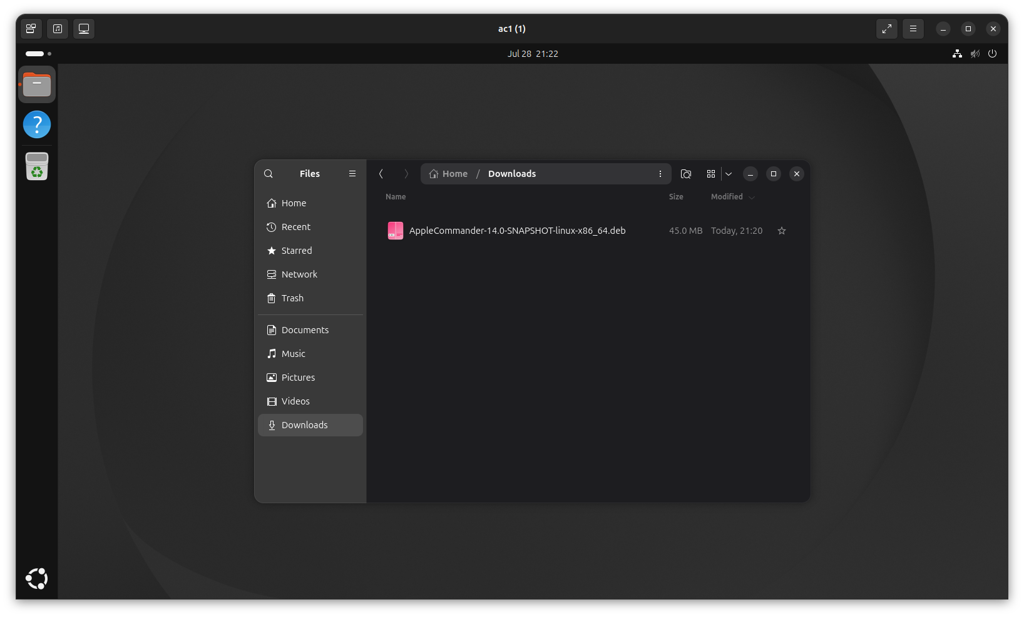Screen dimensions: 1024x617
Task: Select Downloads in the sidebar
Action: (310, 425)
